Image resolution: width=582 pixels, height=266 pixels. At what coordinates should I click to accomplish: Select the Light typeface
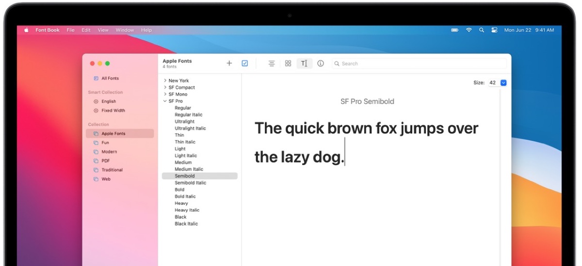(180, 149)
